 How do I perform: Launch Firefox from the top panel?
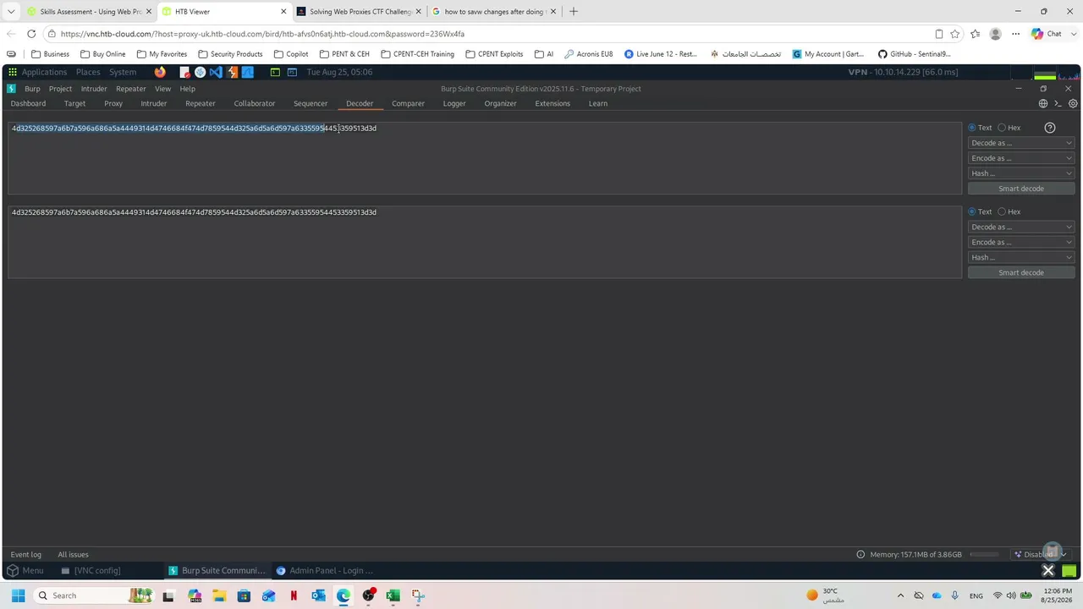pyautogui.click(x=160, y=72)
